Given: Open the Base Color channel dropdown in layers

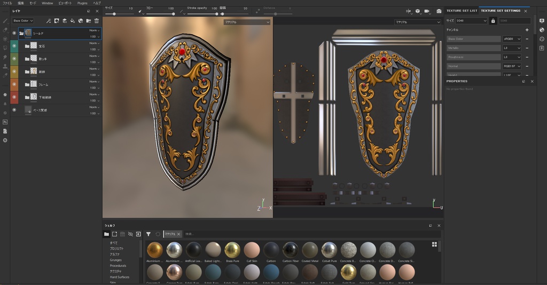Looking at the screenshot, I should [x=23, y=21].
